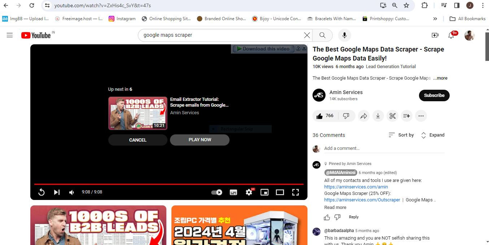
Task: Open aminservices.com/amin link
Action: (x=356, y=187)
